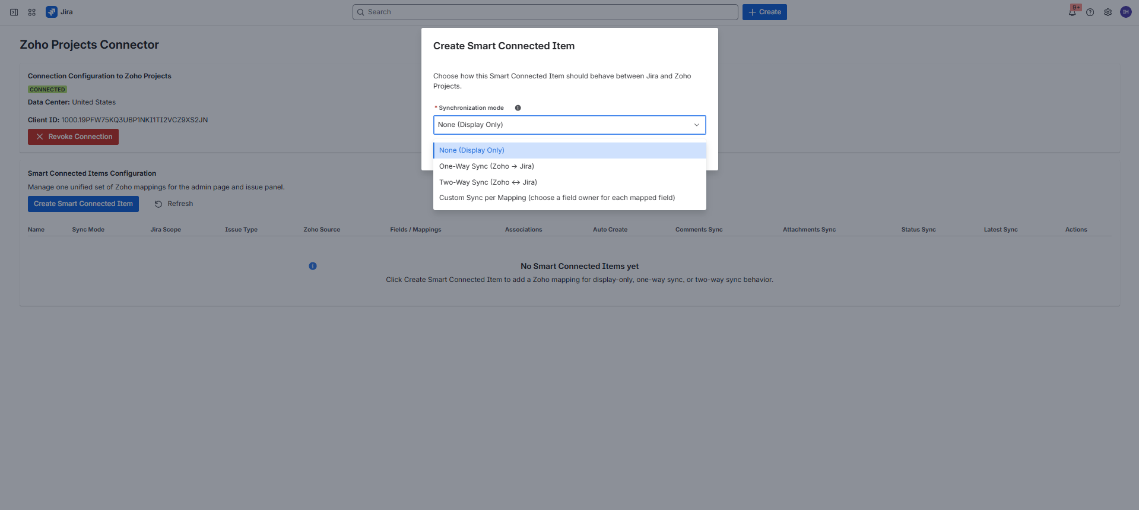1139x510 pixels.
Task: Open the help question mark icon
Action: click(x=1090, y=12)
